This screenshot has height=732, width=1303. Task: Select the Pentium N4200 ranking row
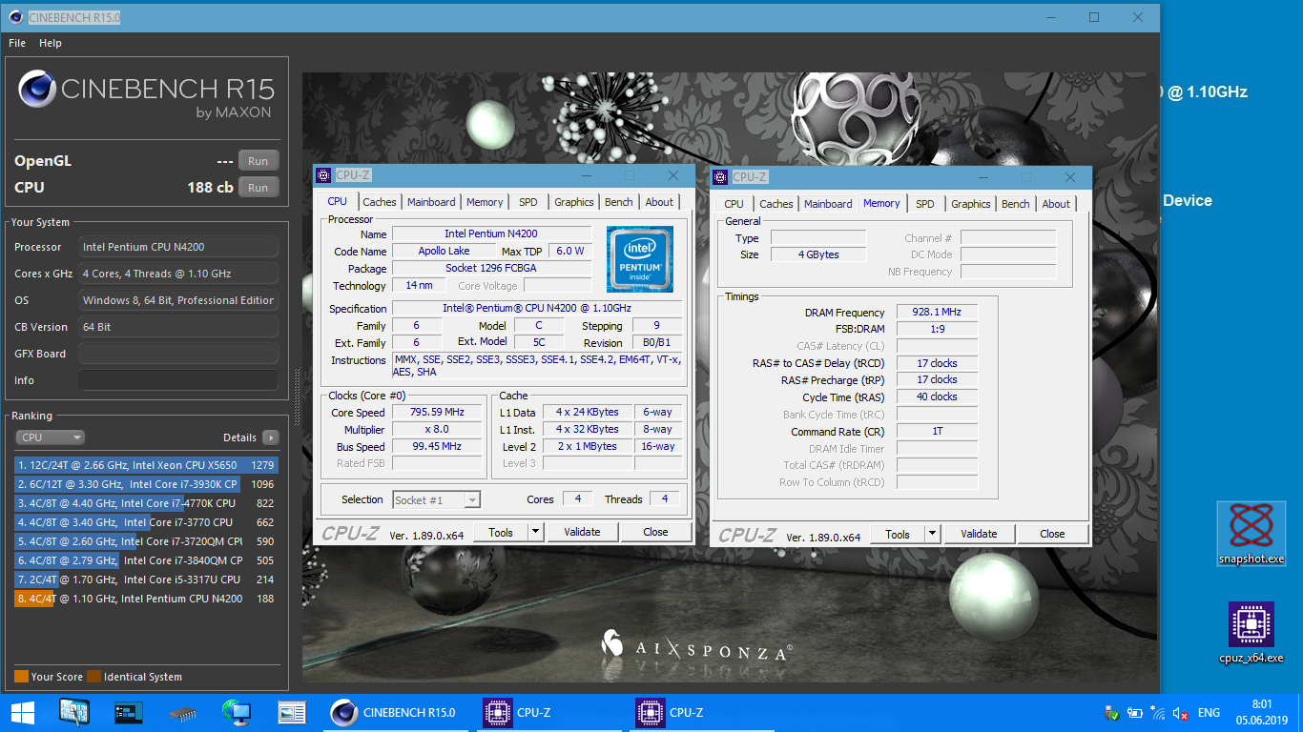click(x=147, y=599)
